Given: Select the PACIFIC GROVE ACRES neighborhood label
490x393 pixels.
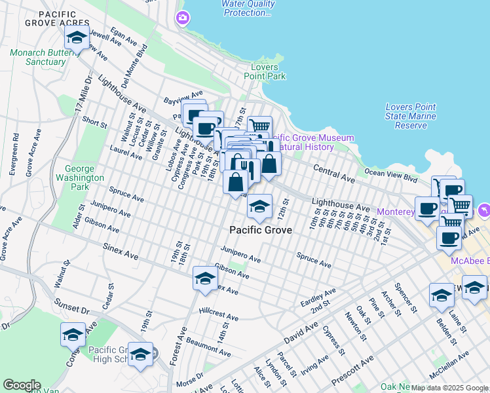Looking at the screenshot, I should click(58, 19).
